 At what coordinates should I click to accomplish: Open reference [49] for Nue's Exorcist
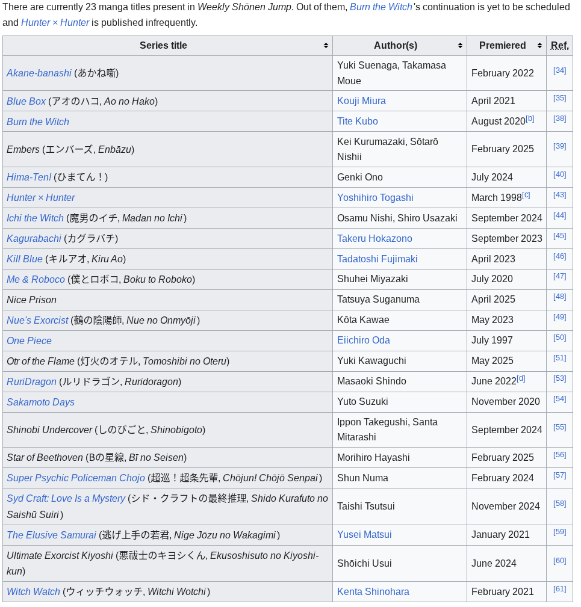[560, 318]
